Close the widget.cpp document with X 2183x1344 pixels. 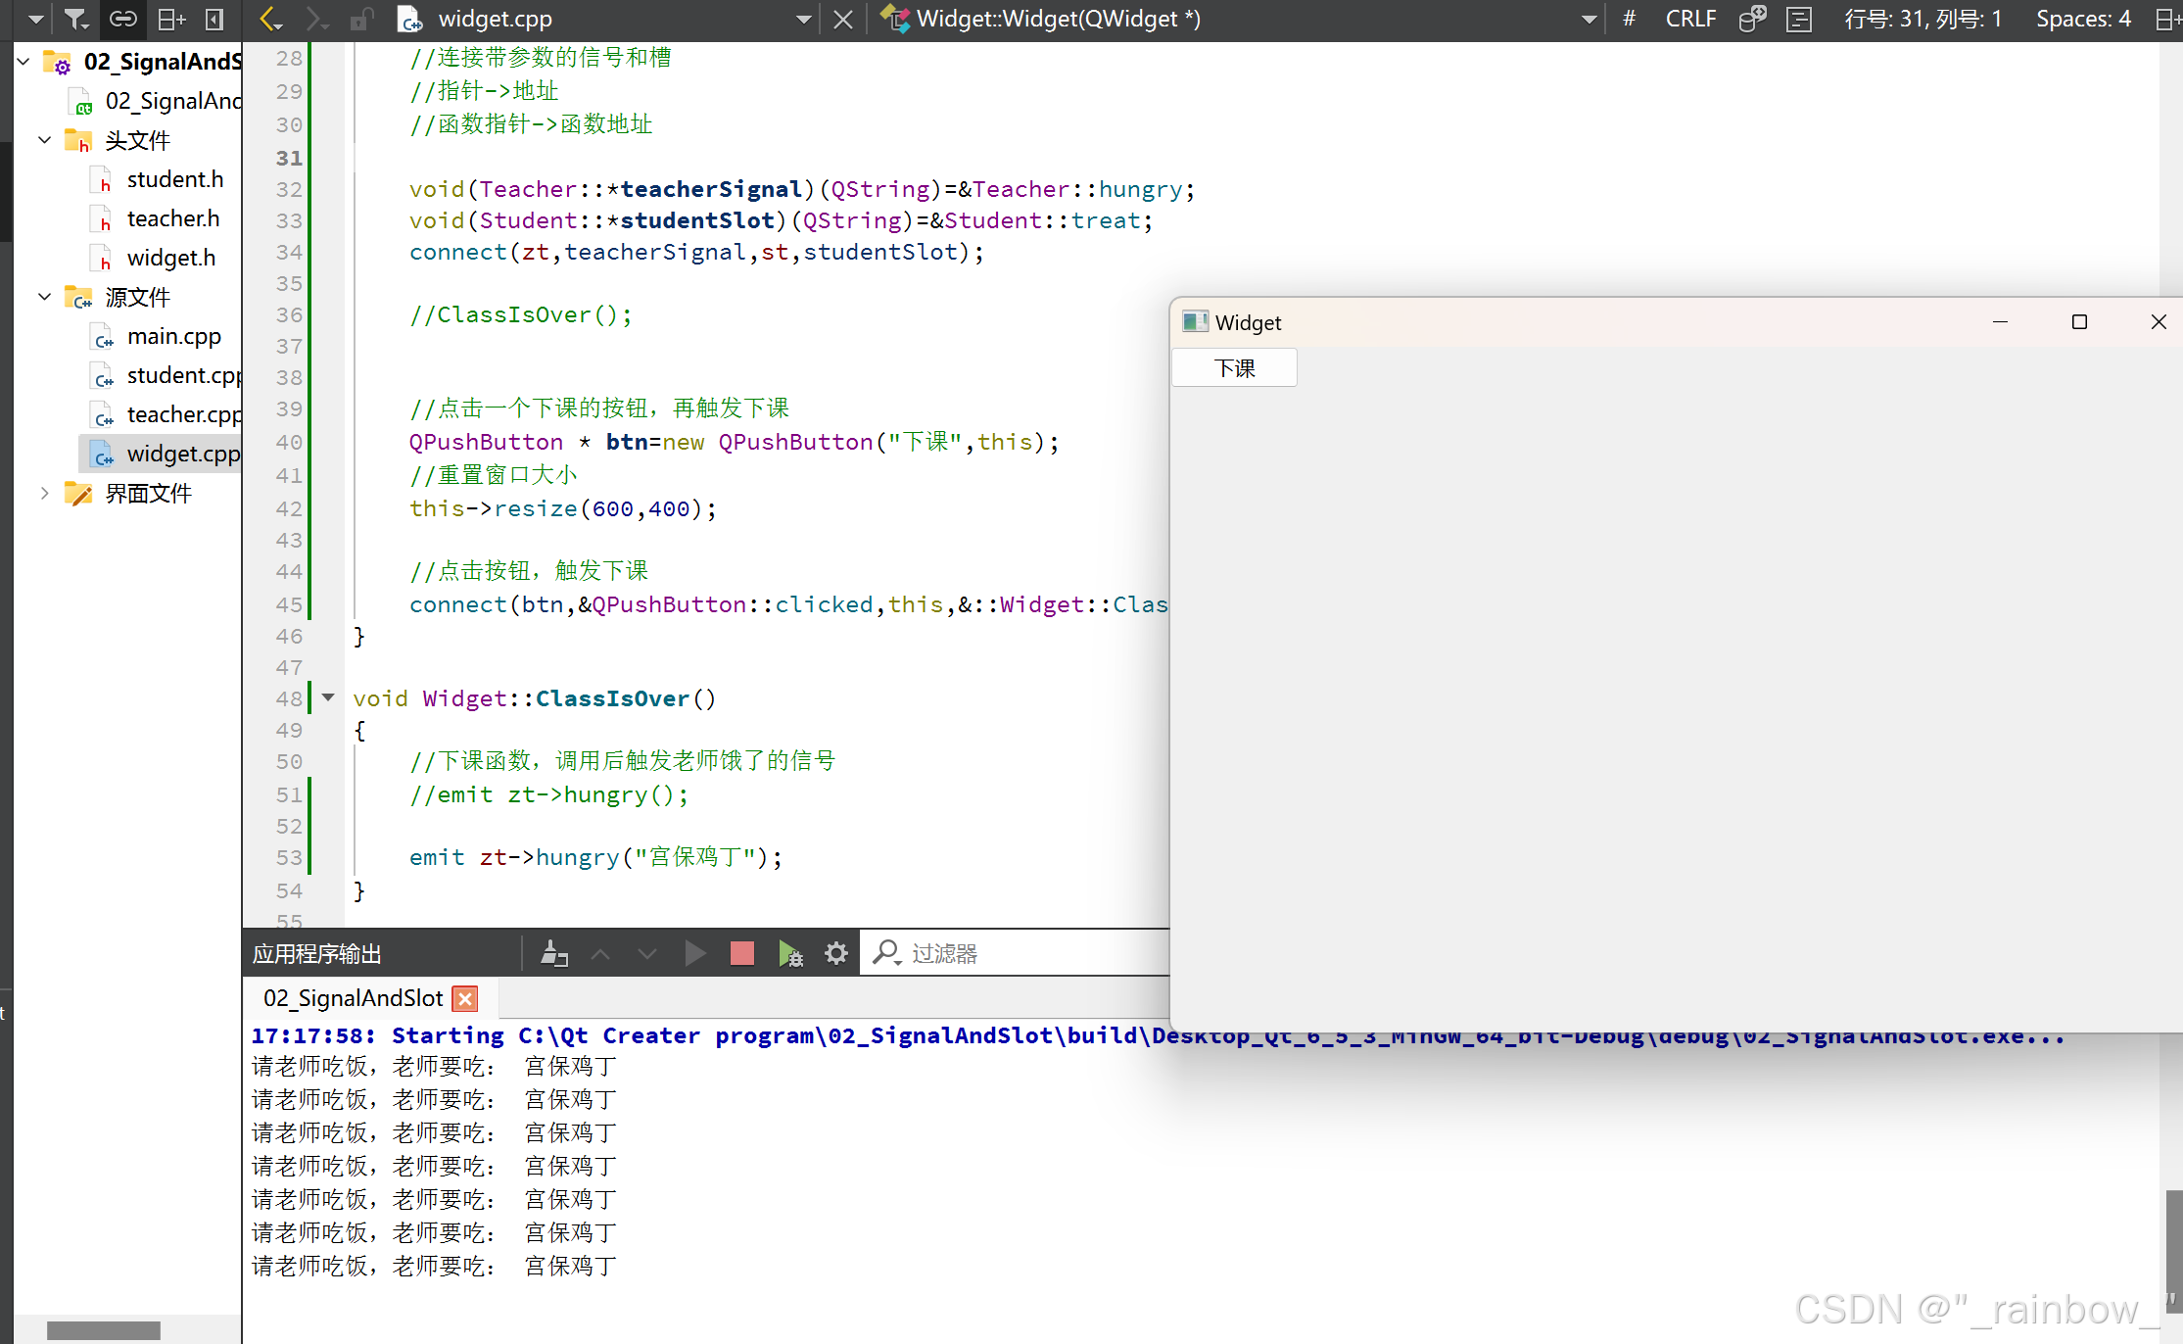pyautogui.click(x=842, y=19)
